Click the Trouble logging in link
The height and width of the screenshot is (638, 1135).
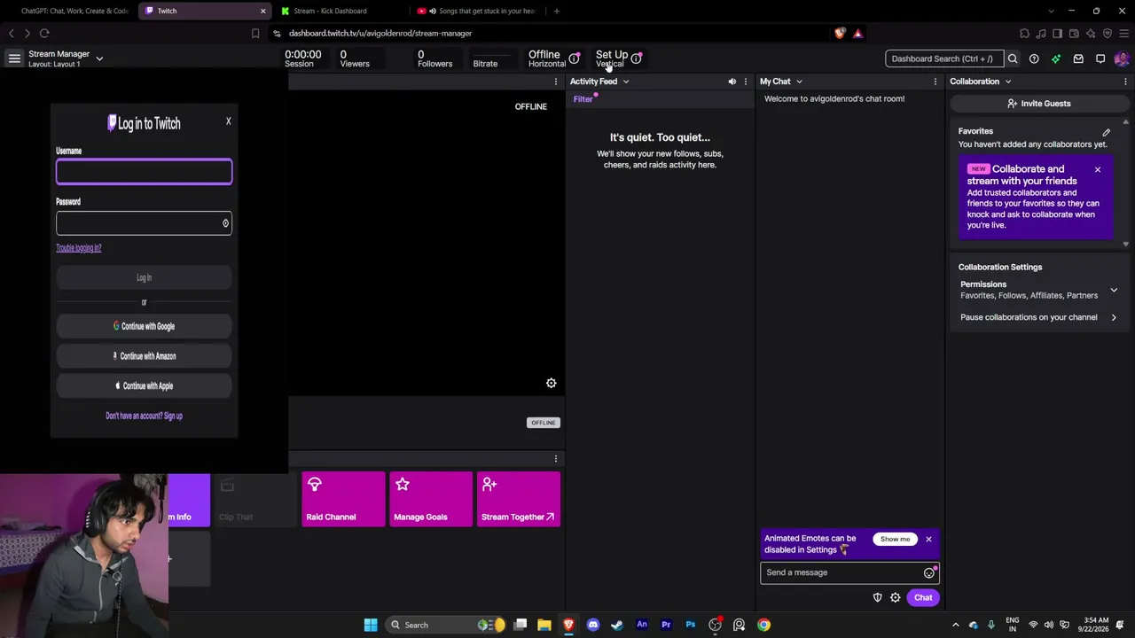coord(79,248)
